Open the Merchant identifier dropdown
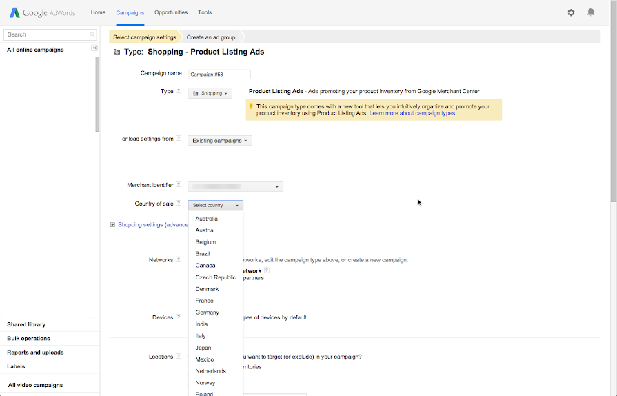This screenshot has width=617, height=396. pyautogui.click(x=235, y=186)
